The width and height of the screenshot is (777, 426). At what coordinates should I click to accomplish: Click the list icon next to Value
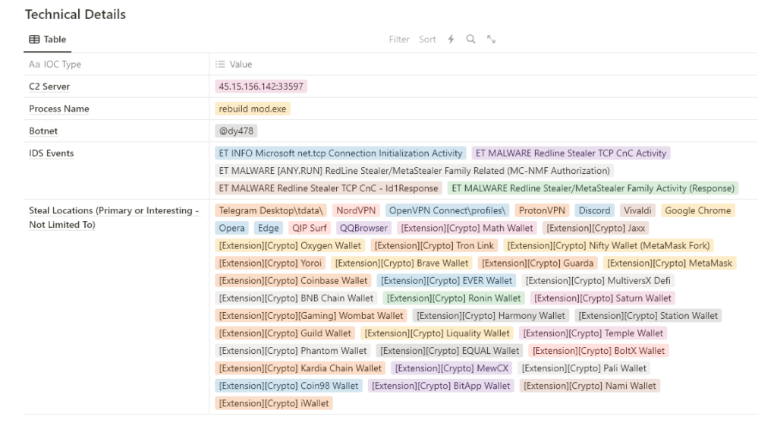click(x=220, y=64)
